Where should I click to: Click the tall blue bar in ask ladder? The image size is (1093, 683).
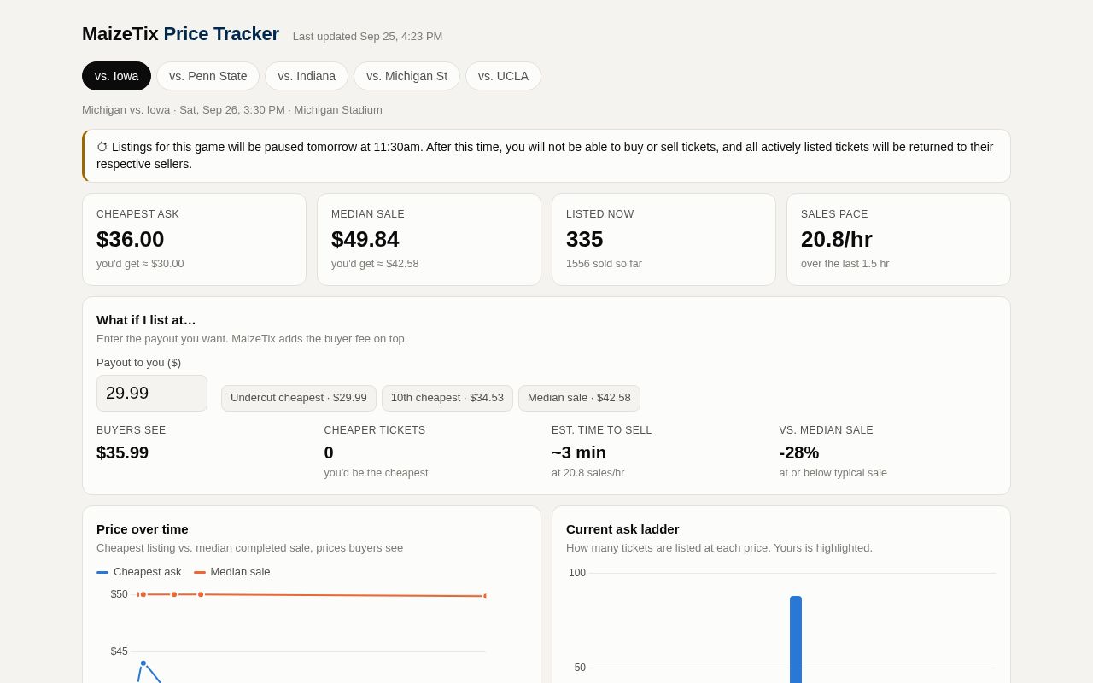[x=796, y=639]
